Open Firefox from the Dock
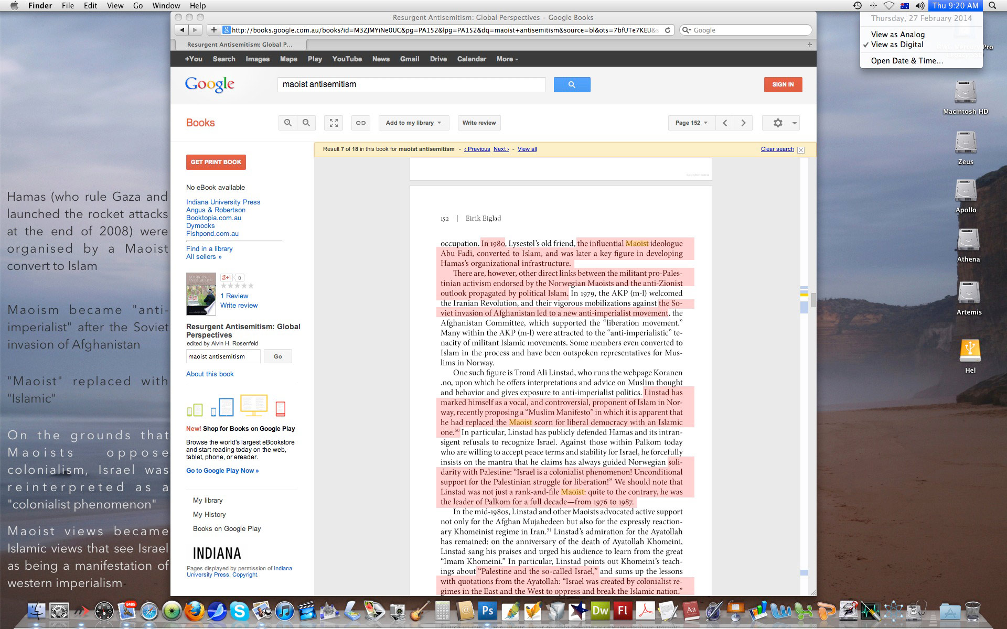This screenshot has height=629, width=1007. [x=194, y=611]
